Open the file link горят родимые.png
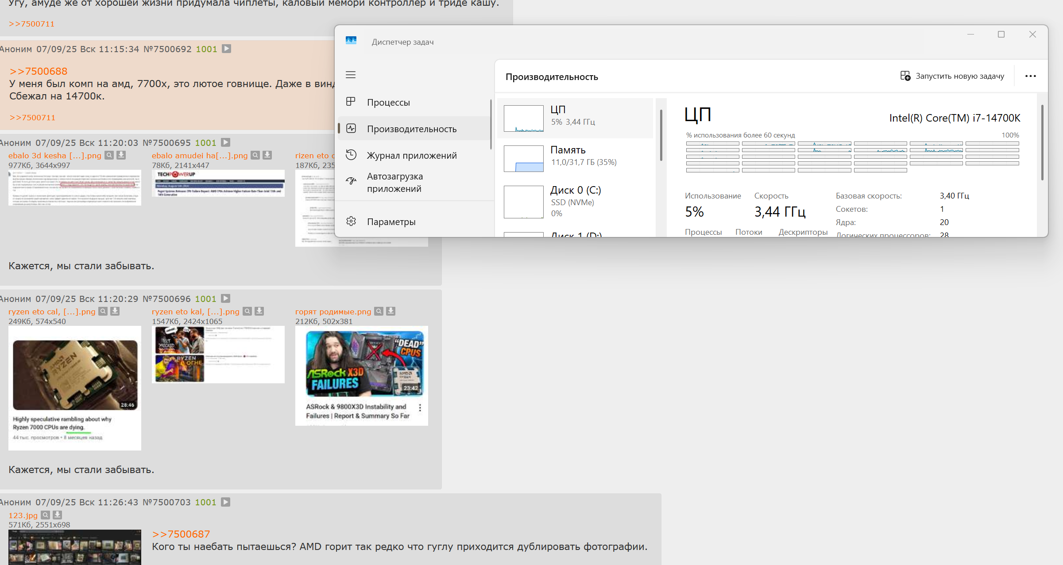 pyautogui.click(x=333, y=312)
